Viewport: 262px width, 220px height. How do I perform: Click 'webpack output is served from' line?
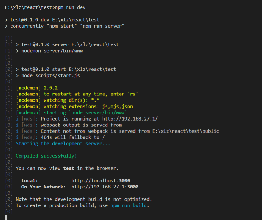(81, 125)
